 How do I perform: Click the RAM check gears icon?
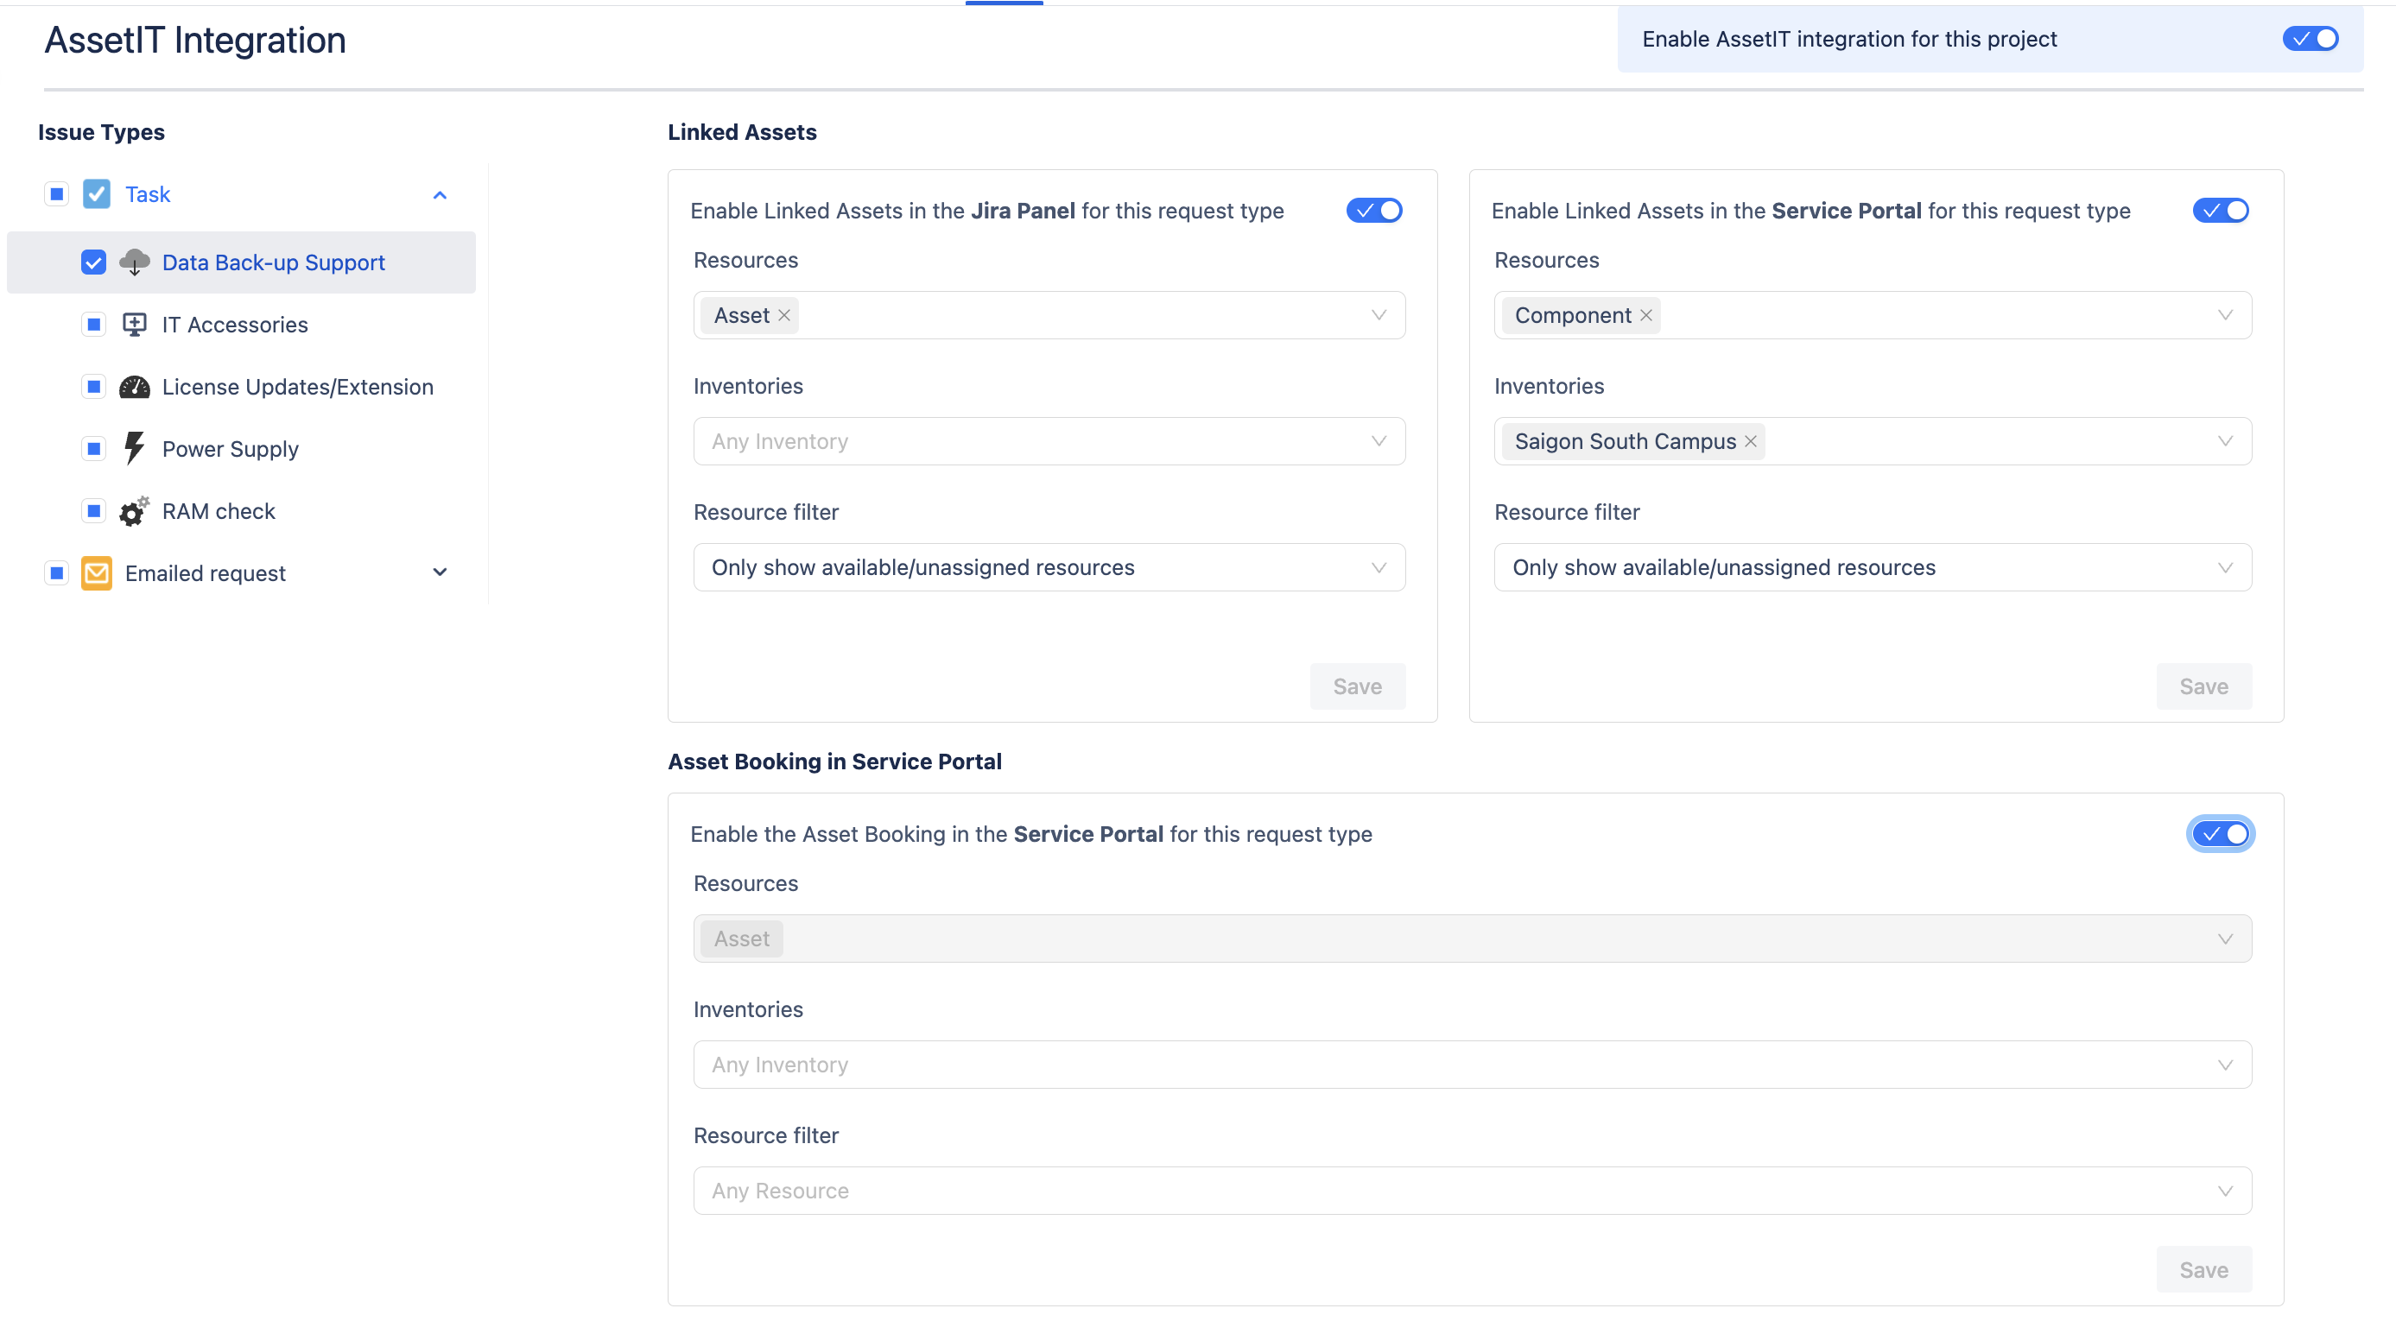point(134,510)
